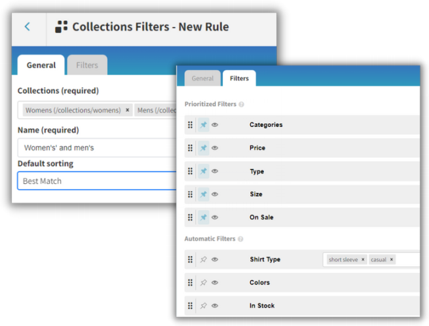Unpin the Price filter

[x=203, y=148]
